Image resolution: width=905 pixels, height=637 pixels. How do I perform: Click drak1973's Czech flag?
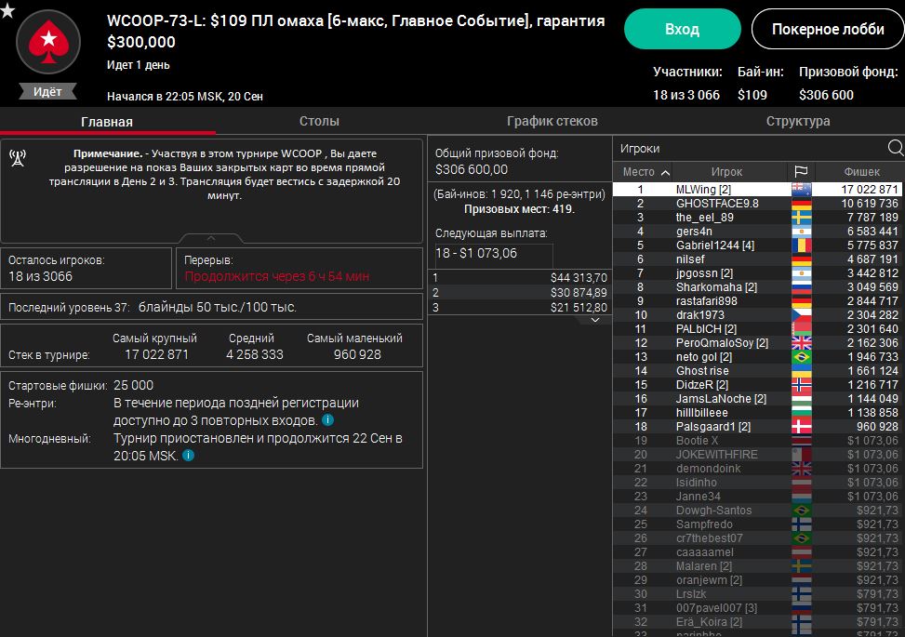coord(801,315)
